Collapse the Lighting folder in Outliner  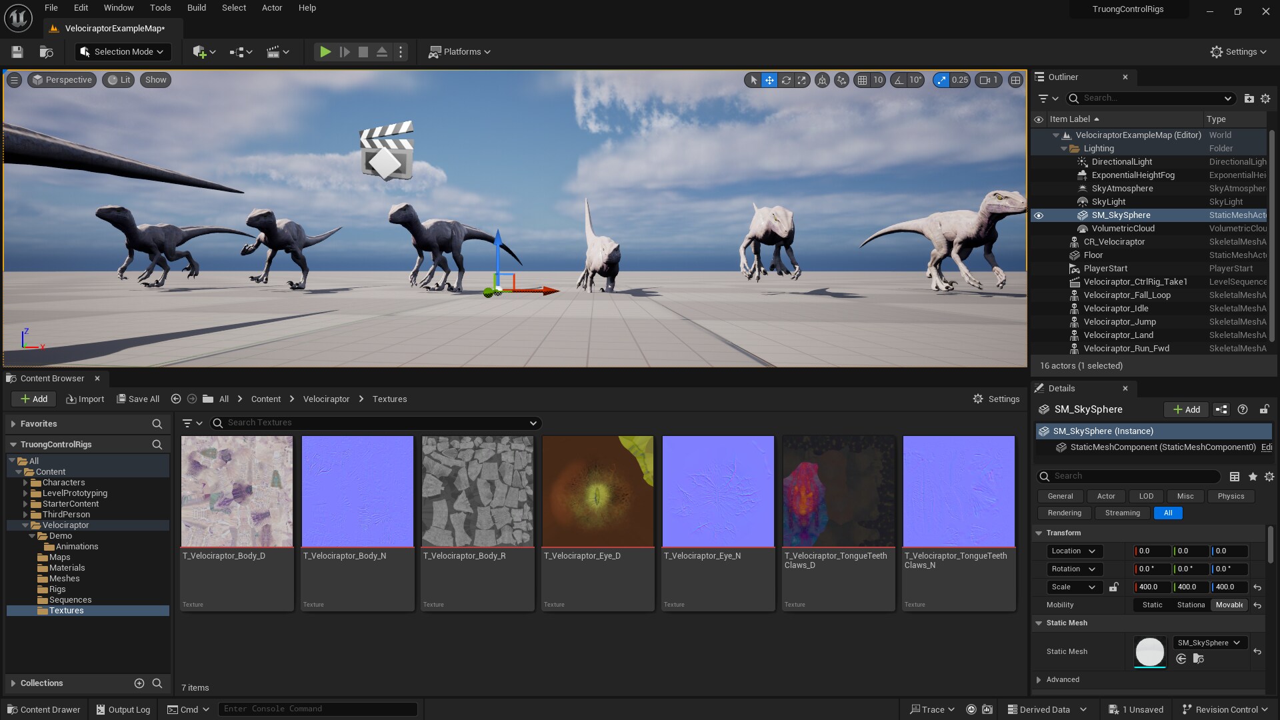1064,149
